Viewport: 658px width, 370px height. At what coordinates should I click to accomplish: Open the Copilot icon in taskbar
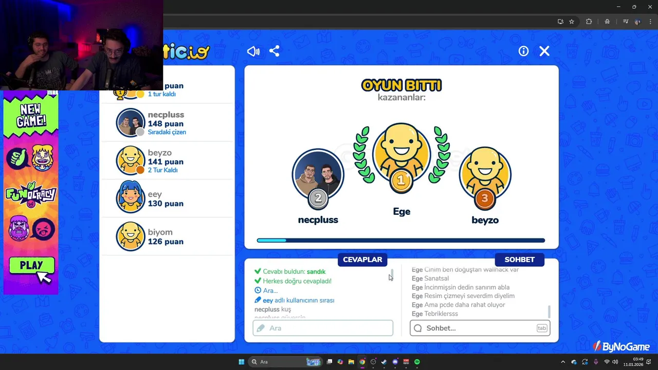coord(340,362)
